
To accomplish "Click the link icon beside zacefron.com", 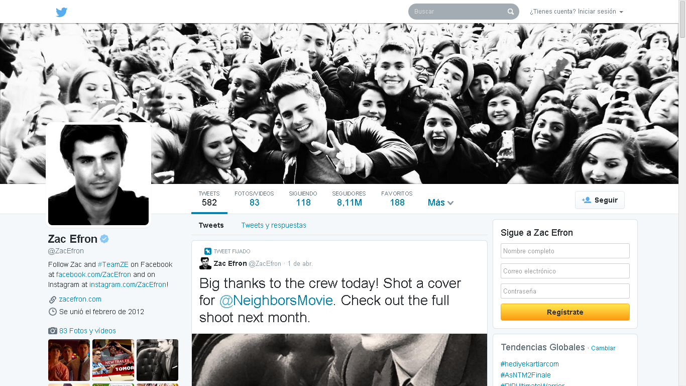I will [x=53, y=300].
